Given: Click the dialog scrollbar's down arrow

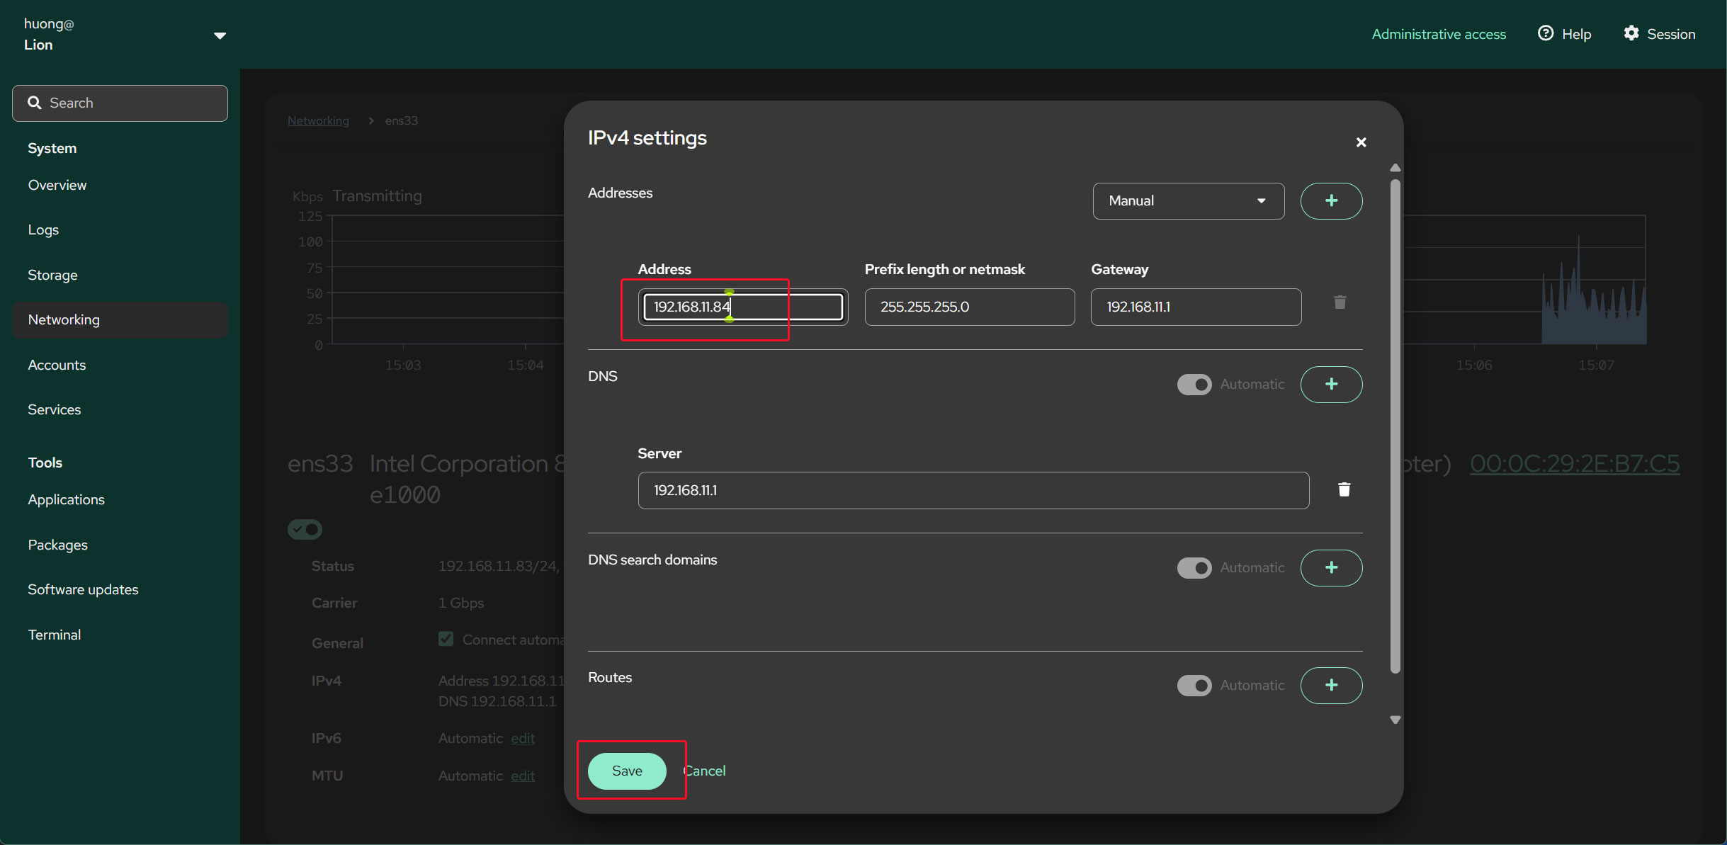Looking at the screenshot, I should (1395, 720).
